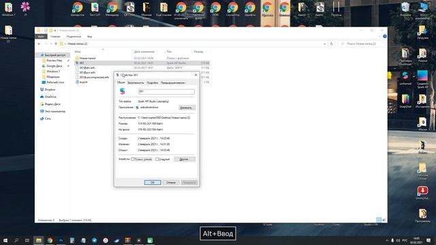Click the Explorer up-one-level arrow
Image resolution: width=436 pixels, height=245 pixels.
(56, 44)
